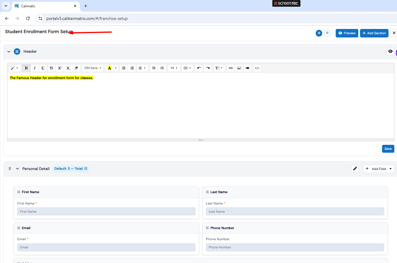Click the highlighted header text in editor
The height and width of the screenshot is (263, 397).
point(51,78)
